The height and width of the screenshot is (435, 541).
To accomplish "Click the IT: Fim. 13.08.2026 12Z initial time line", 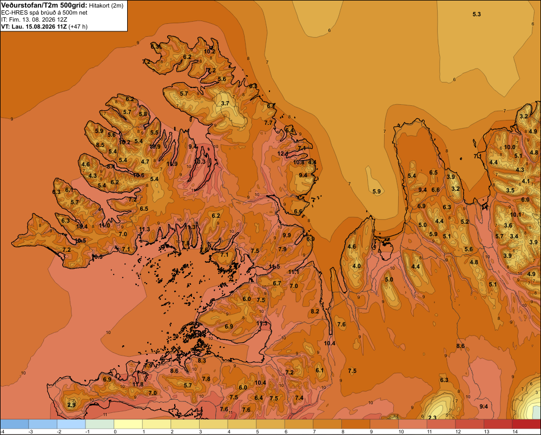I will pyautogui.click(x=34, y=19).
